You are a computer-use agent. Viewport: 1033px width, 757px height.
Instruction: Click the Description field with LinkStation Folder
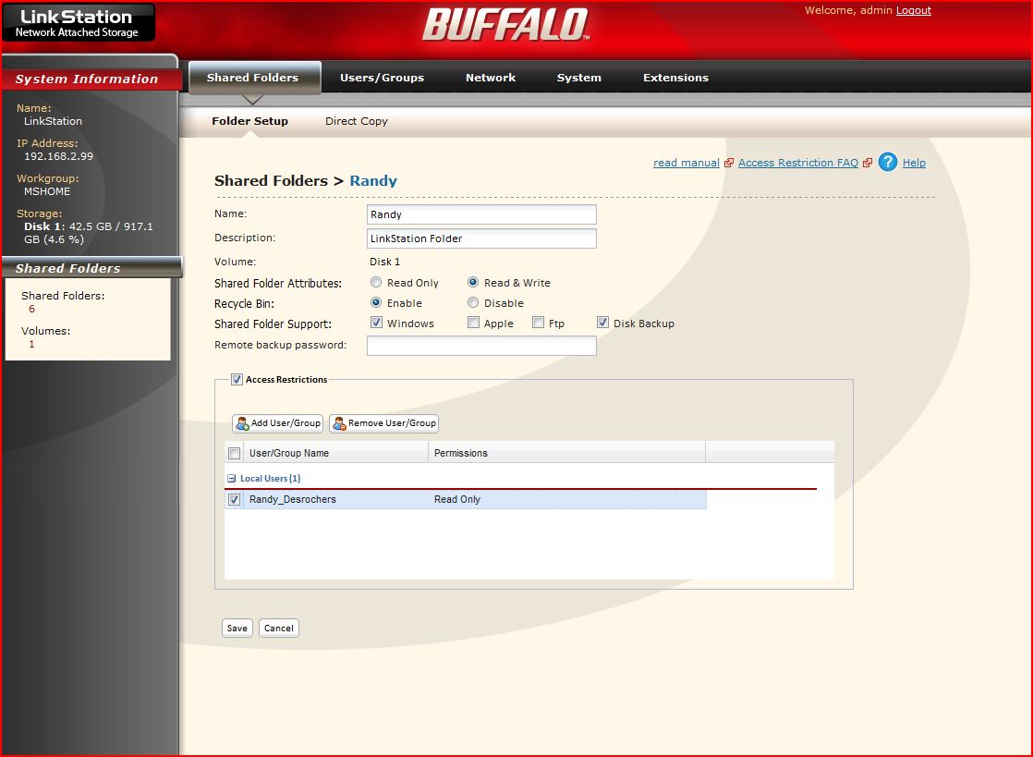click(481, 238)
